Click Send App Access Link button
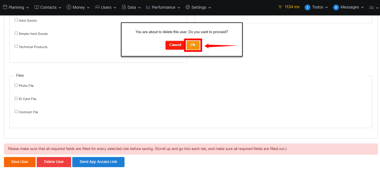The image size is (380, 175). (x=98, y=162)
